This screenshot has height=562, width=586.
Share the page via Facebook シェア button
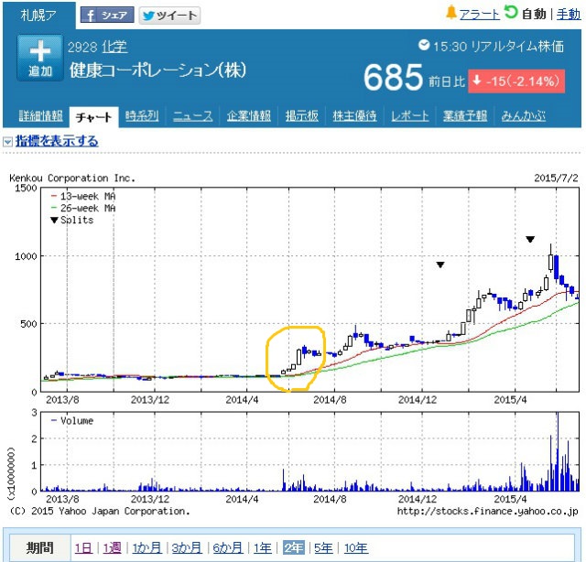107,16
